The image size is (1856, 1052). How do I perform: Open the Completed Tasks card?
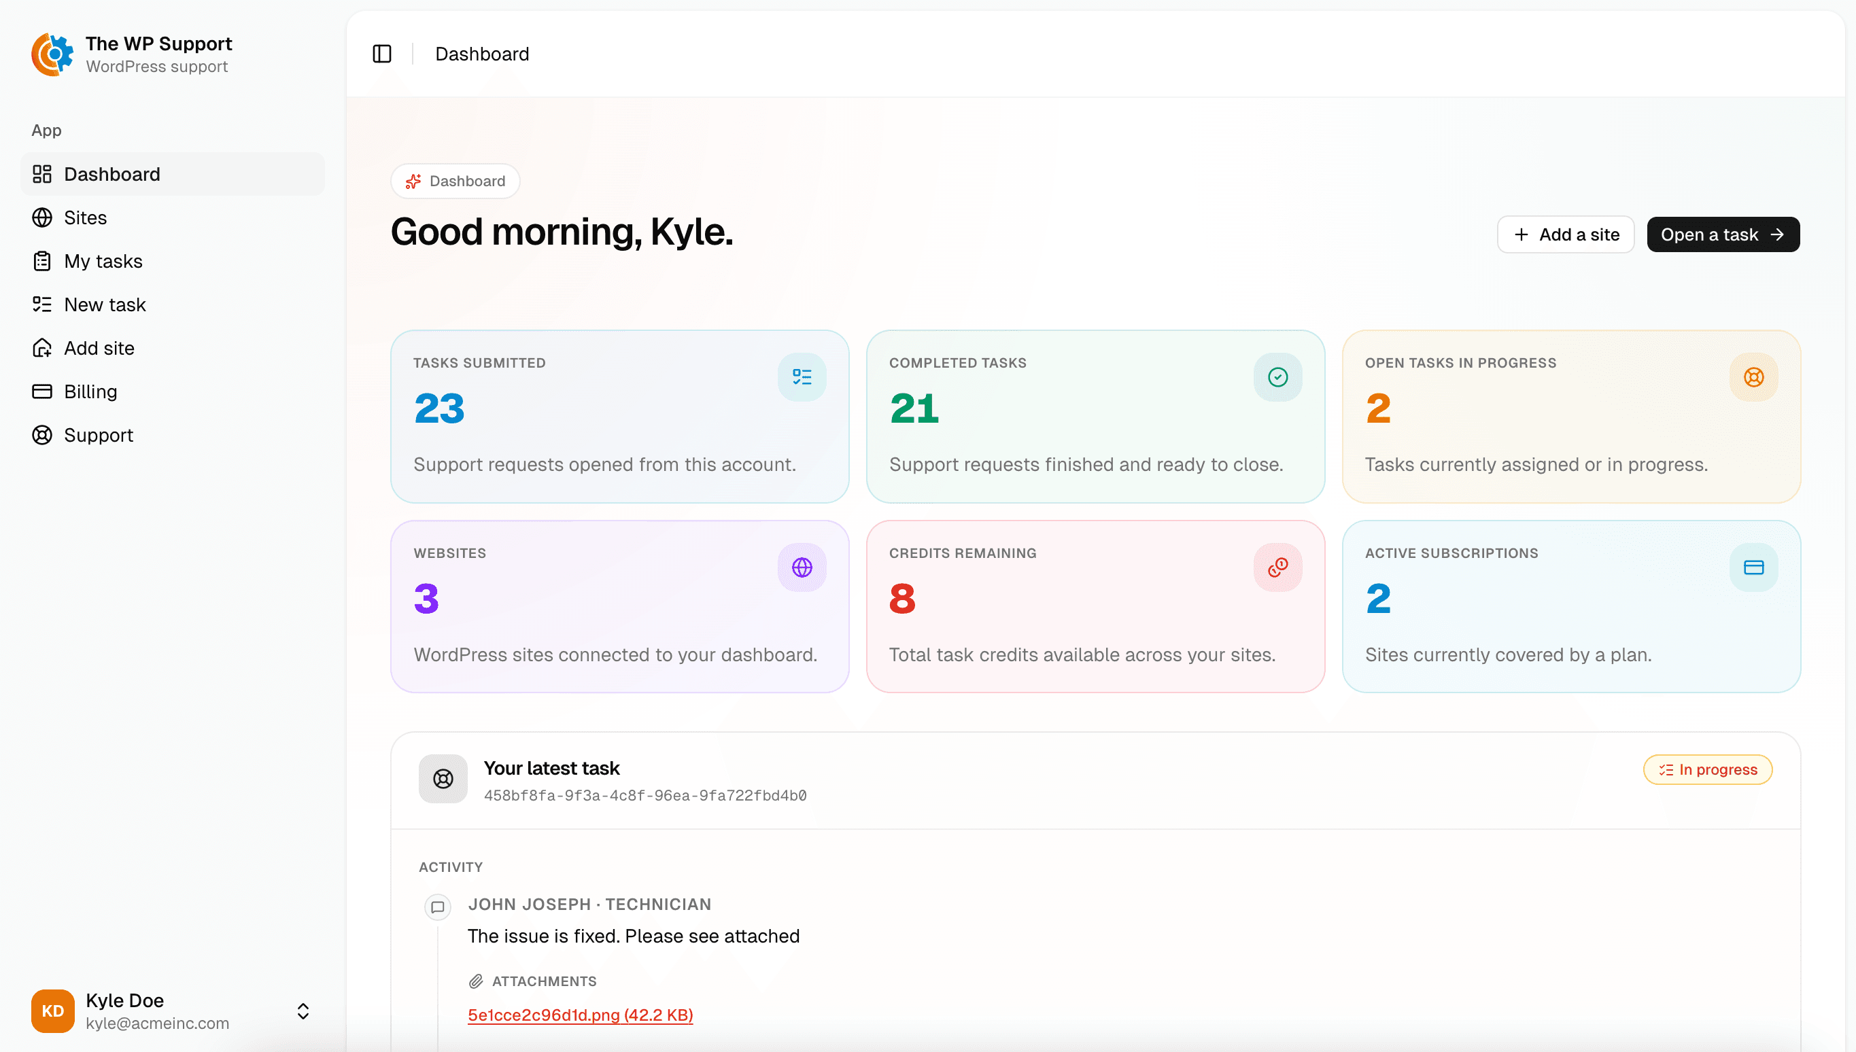point(1095,417)
